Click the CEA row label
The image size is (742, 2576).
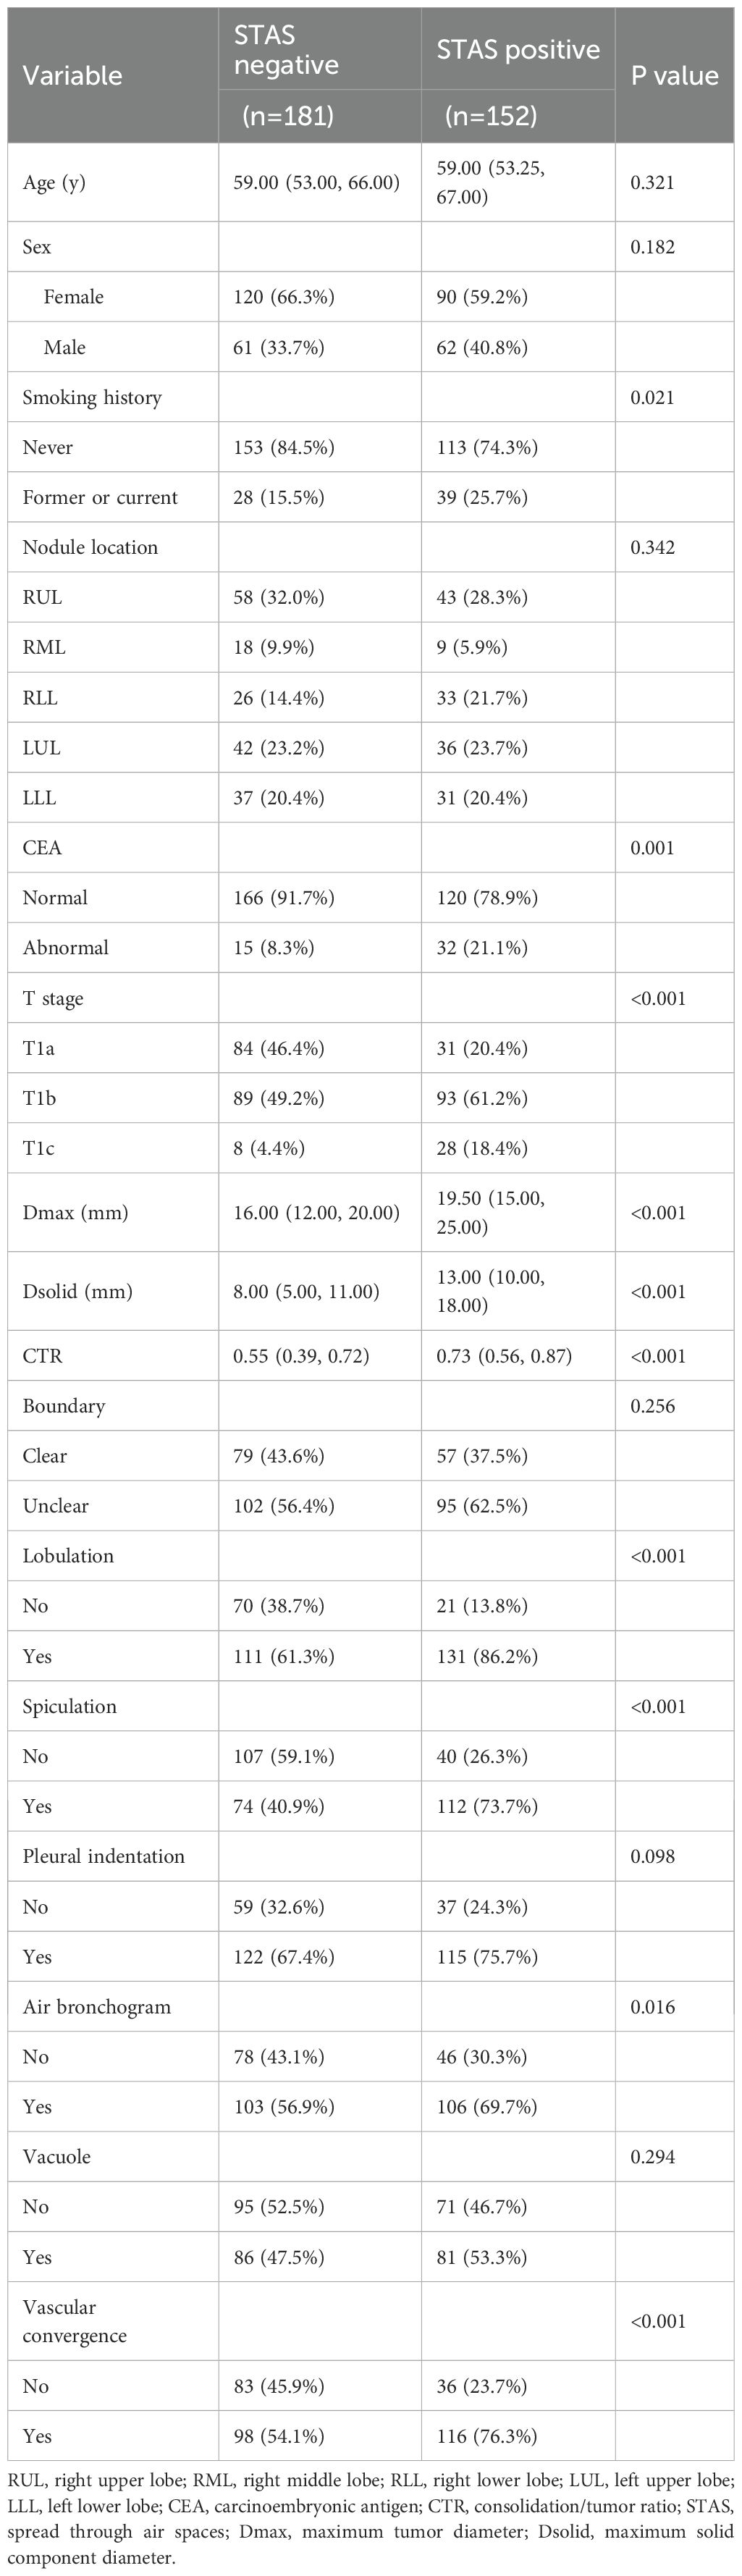click(x=42, y=847)
